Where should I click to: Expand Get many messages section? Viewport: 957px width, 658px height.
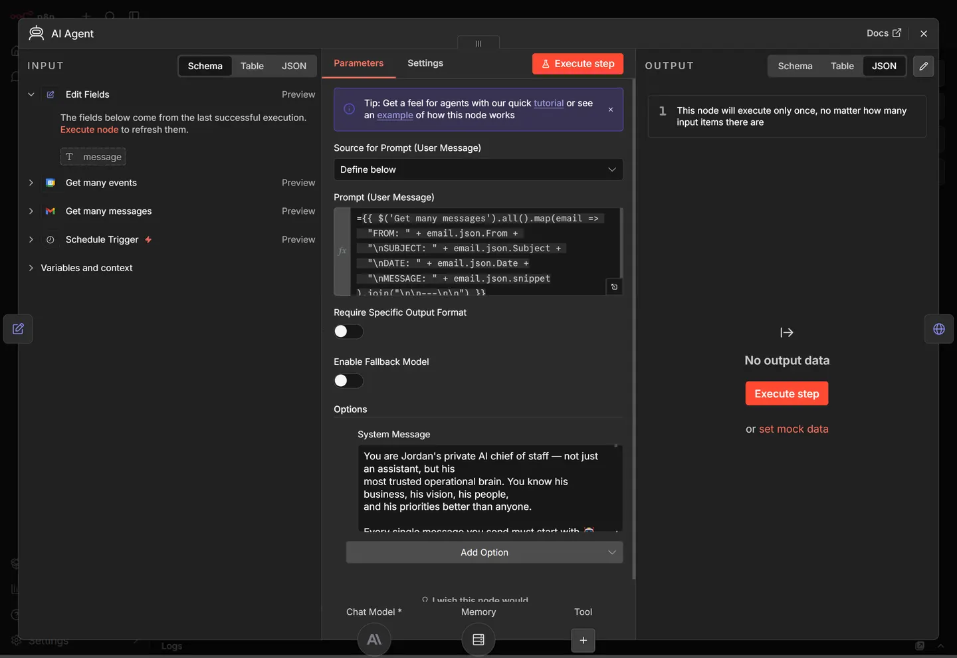[31, 211]
